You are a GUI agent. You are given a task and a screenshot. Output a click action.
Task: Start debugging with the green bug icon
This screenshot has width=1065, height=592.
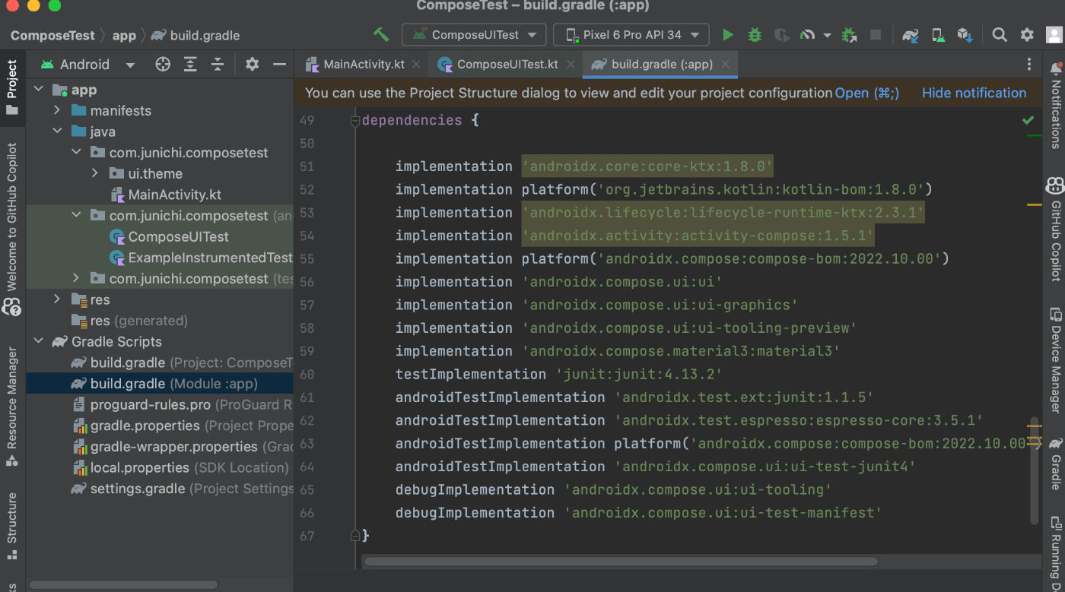pos(755,34)
